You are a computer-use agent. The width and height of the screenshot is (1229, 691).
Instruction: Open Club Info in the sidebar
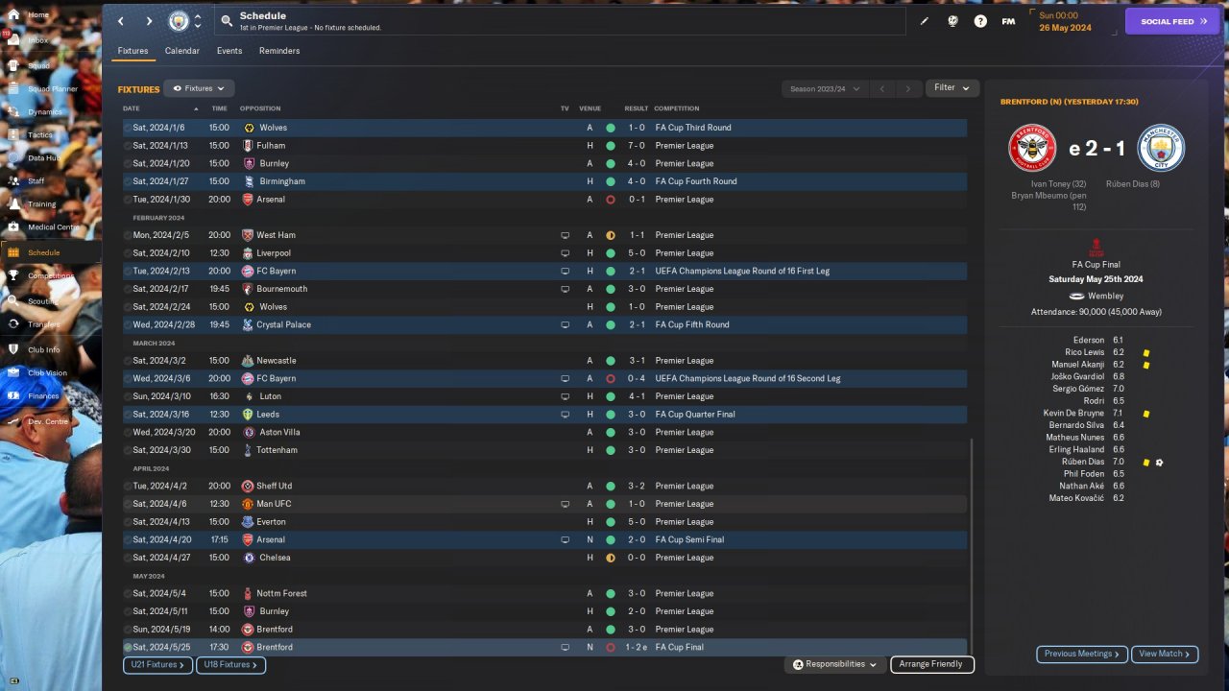pos(43,349)
